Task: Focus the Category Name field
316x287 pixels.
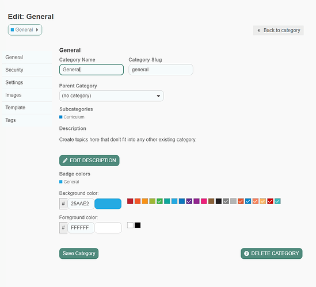Action: 92,70
